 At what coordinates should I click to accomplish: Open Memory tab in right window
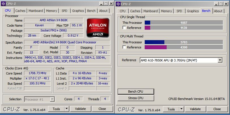[166, 11]
